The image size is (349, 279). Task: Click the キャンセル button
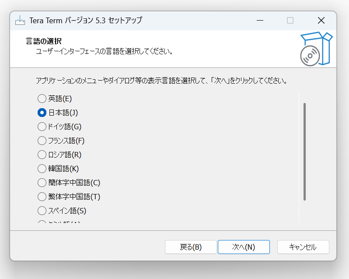click(x=303, y=247)
